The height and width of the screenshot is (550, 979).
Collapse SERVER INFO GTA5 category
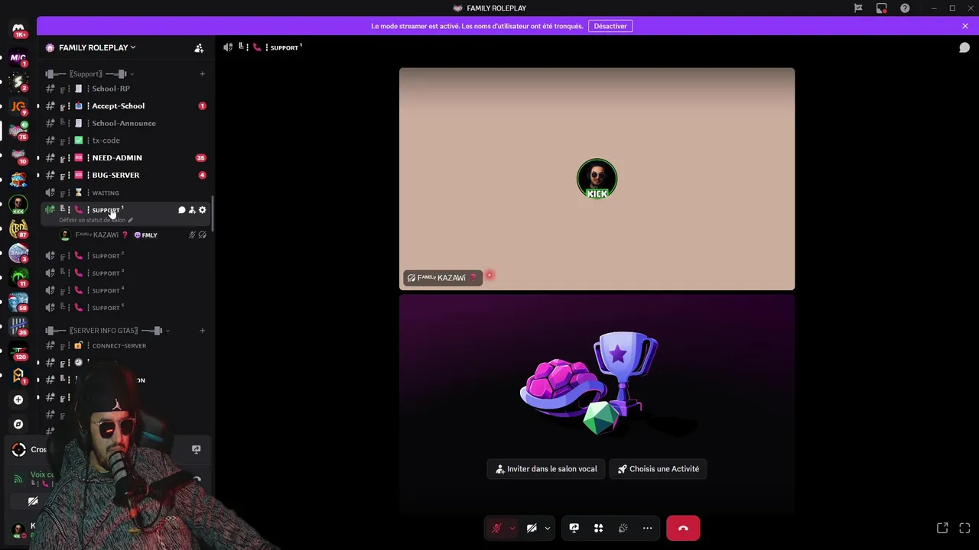pyautogui.click(x=107, y=331)
